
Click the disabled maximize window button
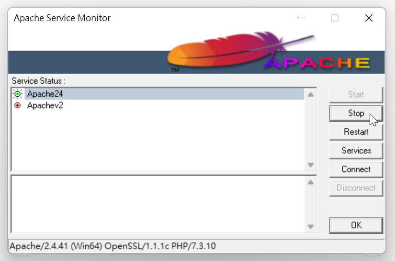335,18
